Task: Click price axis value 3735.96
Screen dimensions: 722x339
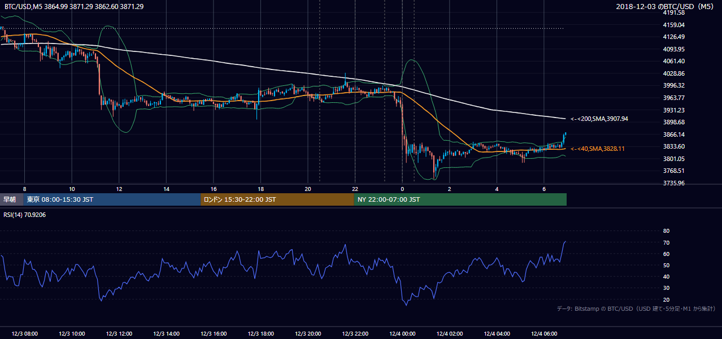Action: [x=673, y=183]
